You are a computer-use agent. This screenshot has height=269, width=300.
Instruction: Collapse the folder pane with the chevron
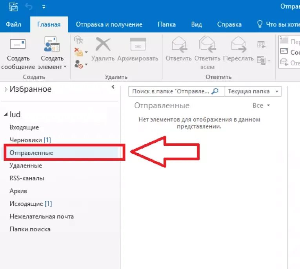pos(113,87)
